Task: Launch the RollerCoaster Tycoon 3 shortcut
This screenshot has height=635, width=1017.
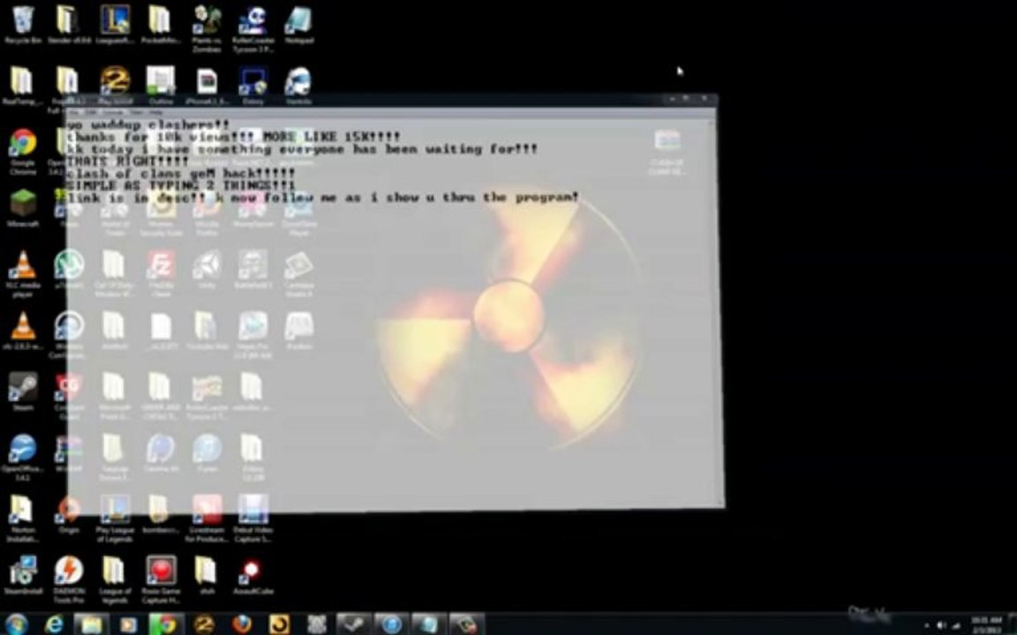Action: [x=253, y=27]
